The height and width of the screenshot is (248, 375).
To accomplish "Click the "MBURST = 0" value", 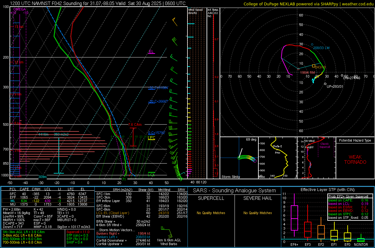I will 67,220.
